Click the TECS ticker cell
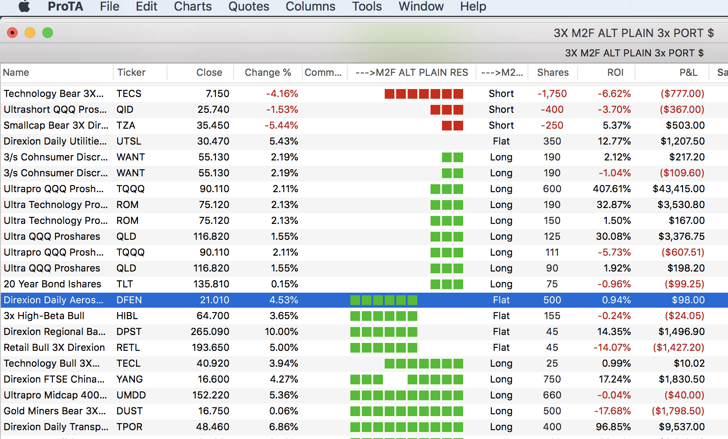This screenshot has height=439, width=728. tap(129, 94)
